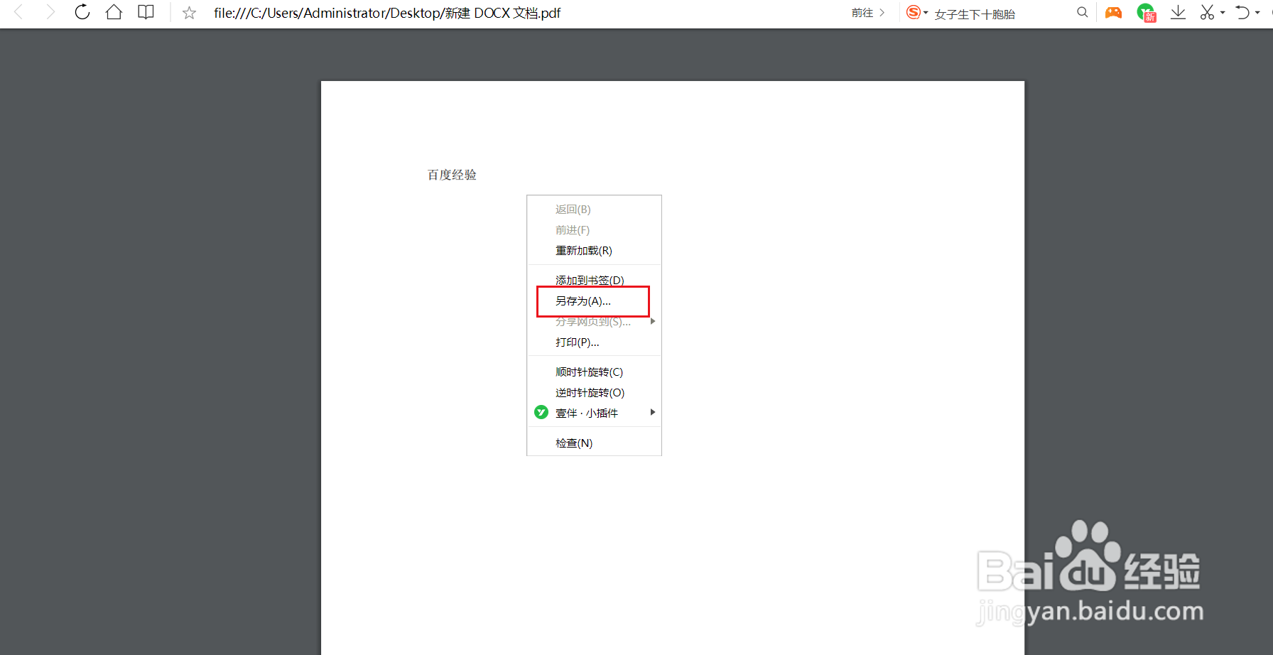
Task: Choose 返回(B) in context menu
Action: [x=594, y=209]
